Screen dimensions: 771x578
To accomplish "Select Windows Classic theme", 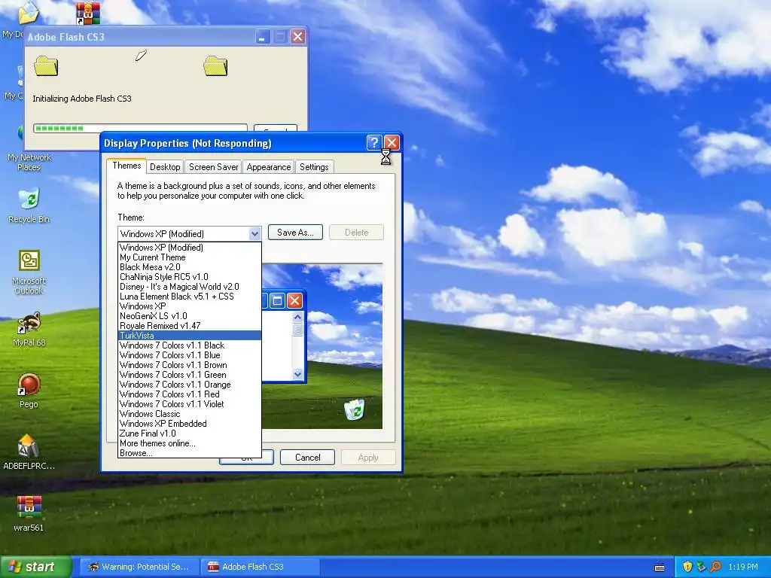I will pyautogui.click(x=189, y=414).
